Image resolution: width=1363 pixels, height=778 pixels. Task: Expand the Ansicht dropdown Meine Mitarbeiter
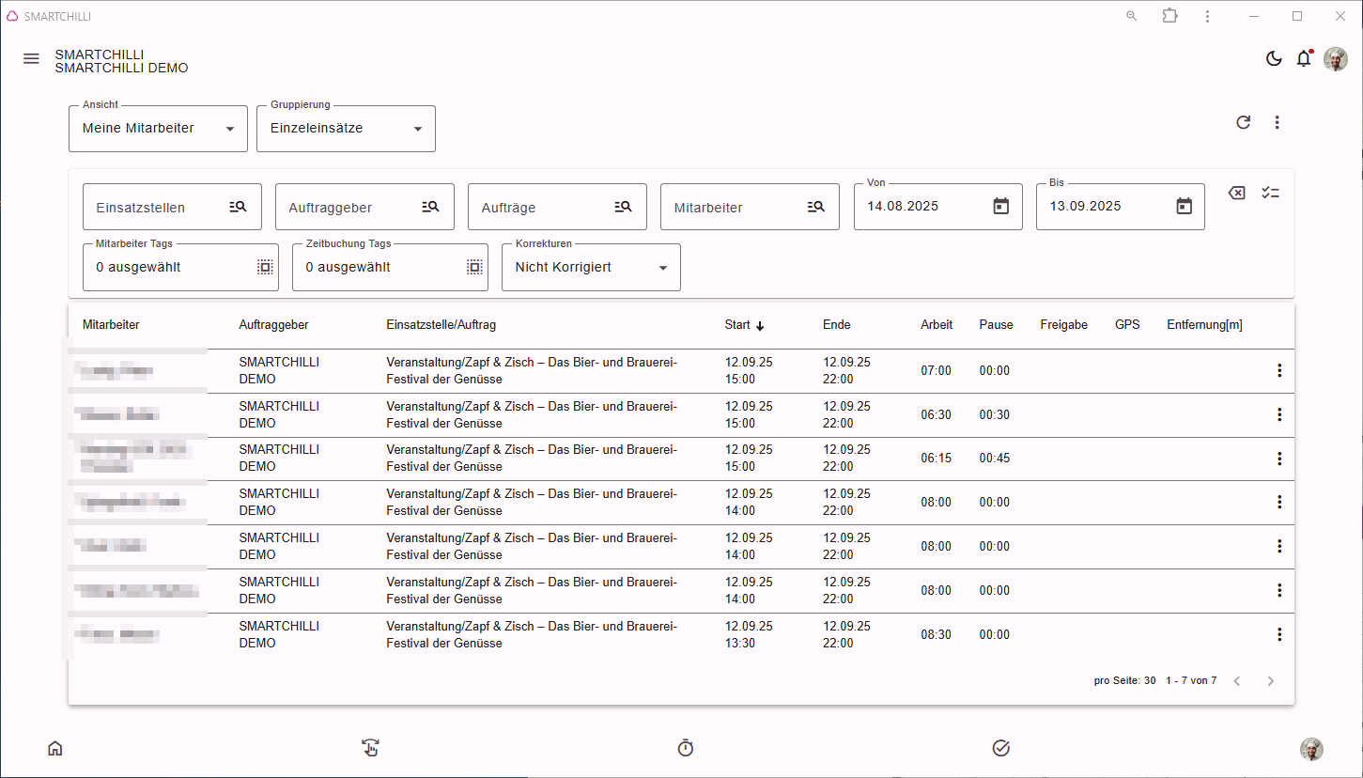coord(158,129)
